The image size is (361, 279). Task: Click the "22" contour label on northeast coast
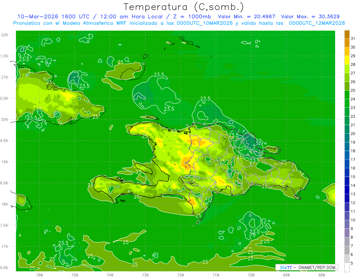(258, 141)
